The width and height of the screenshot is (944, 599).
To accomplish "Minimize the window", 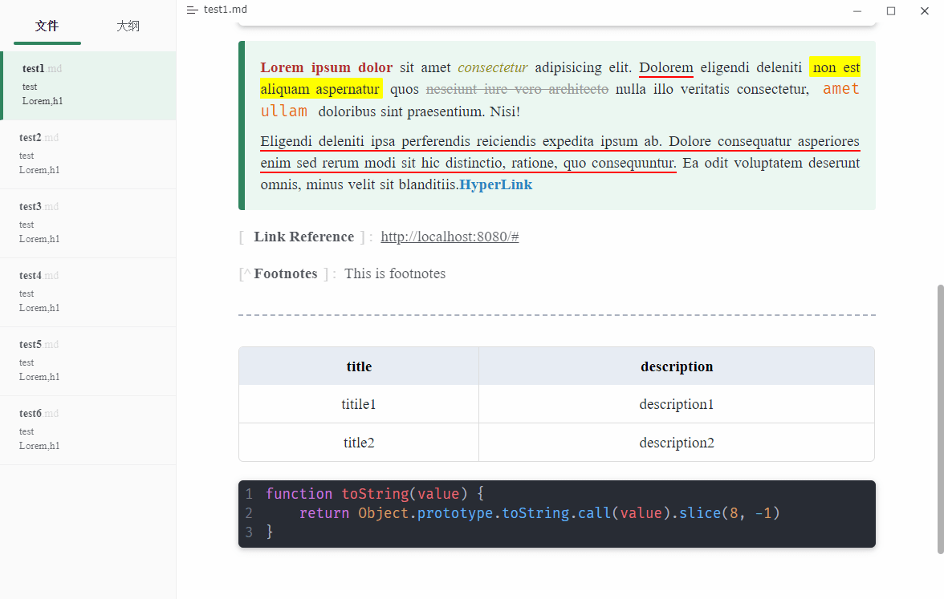I will pyautogui.click(x=857, y=11).
